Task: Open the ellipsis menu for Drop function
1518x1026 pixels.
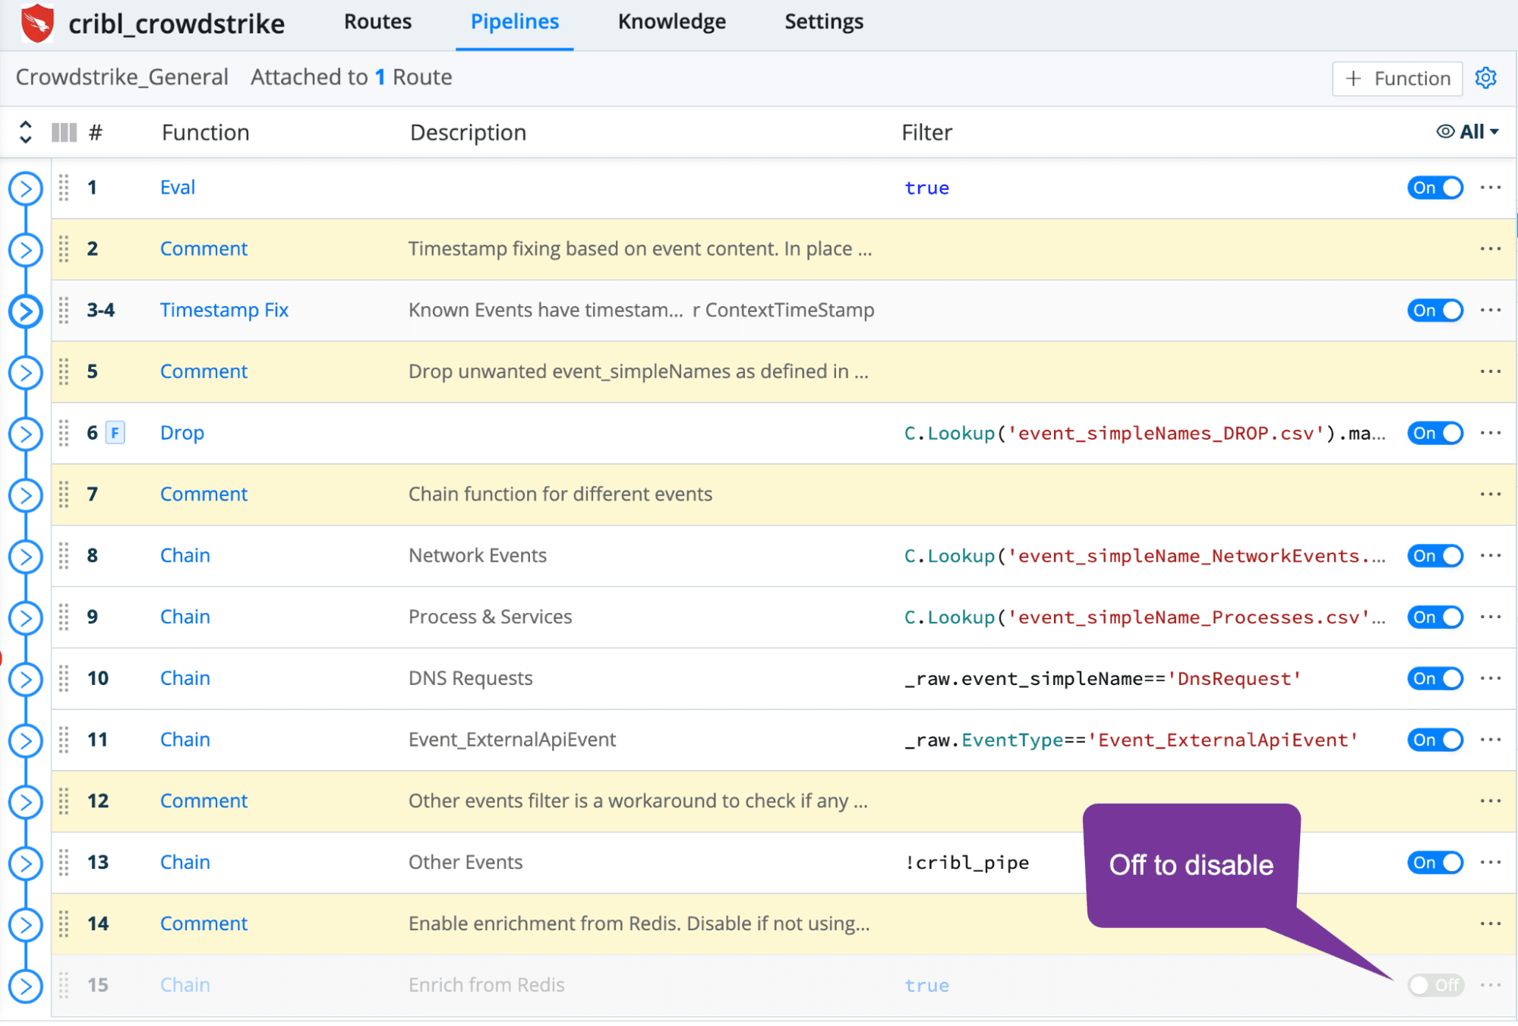Action: [x=1490, y=433]
